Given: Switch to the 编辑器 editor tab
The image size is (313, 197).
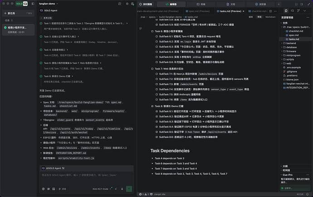Looking at the screenshot, I should (x=171, y=4).
